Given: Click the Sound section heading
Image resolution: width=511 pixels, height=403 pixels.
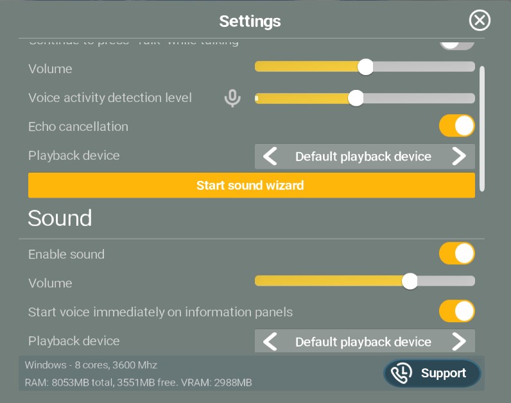Looking at the screenshot, I should (60, 218).
